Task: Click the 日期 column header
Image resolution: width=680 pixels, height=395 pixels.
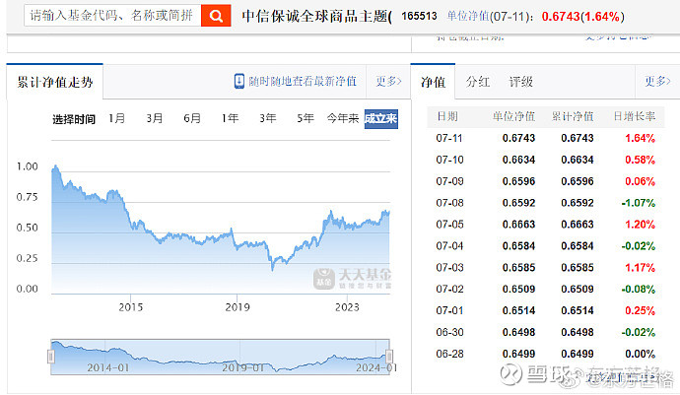Action: (x=447, y=116)
